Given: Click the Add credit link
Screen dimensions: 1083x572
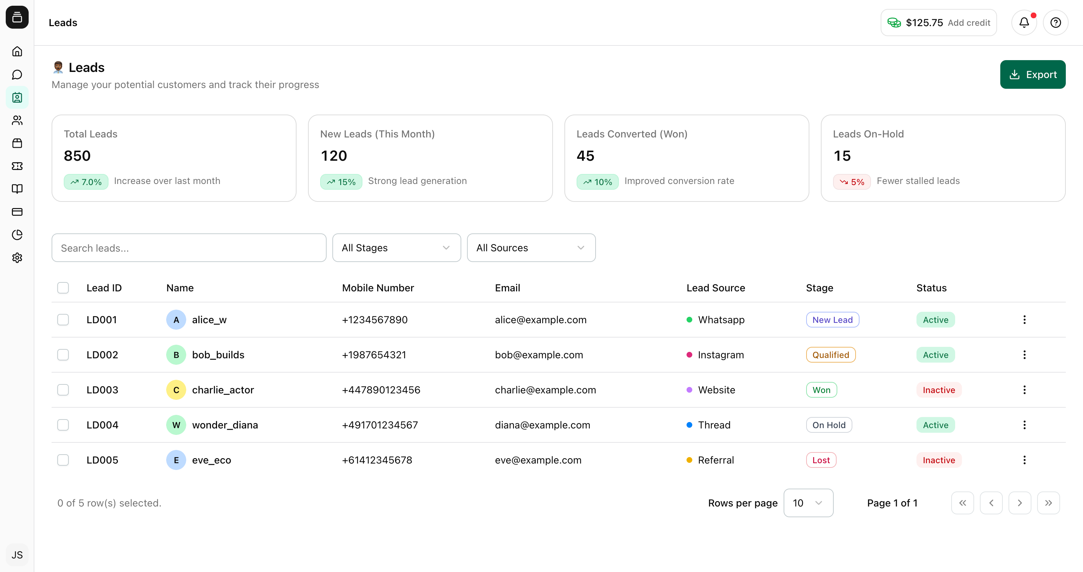Looking at the screenshot, I should pos(969,23).
